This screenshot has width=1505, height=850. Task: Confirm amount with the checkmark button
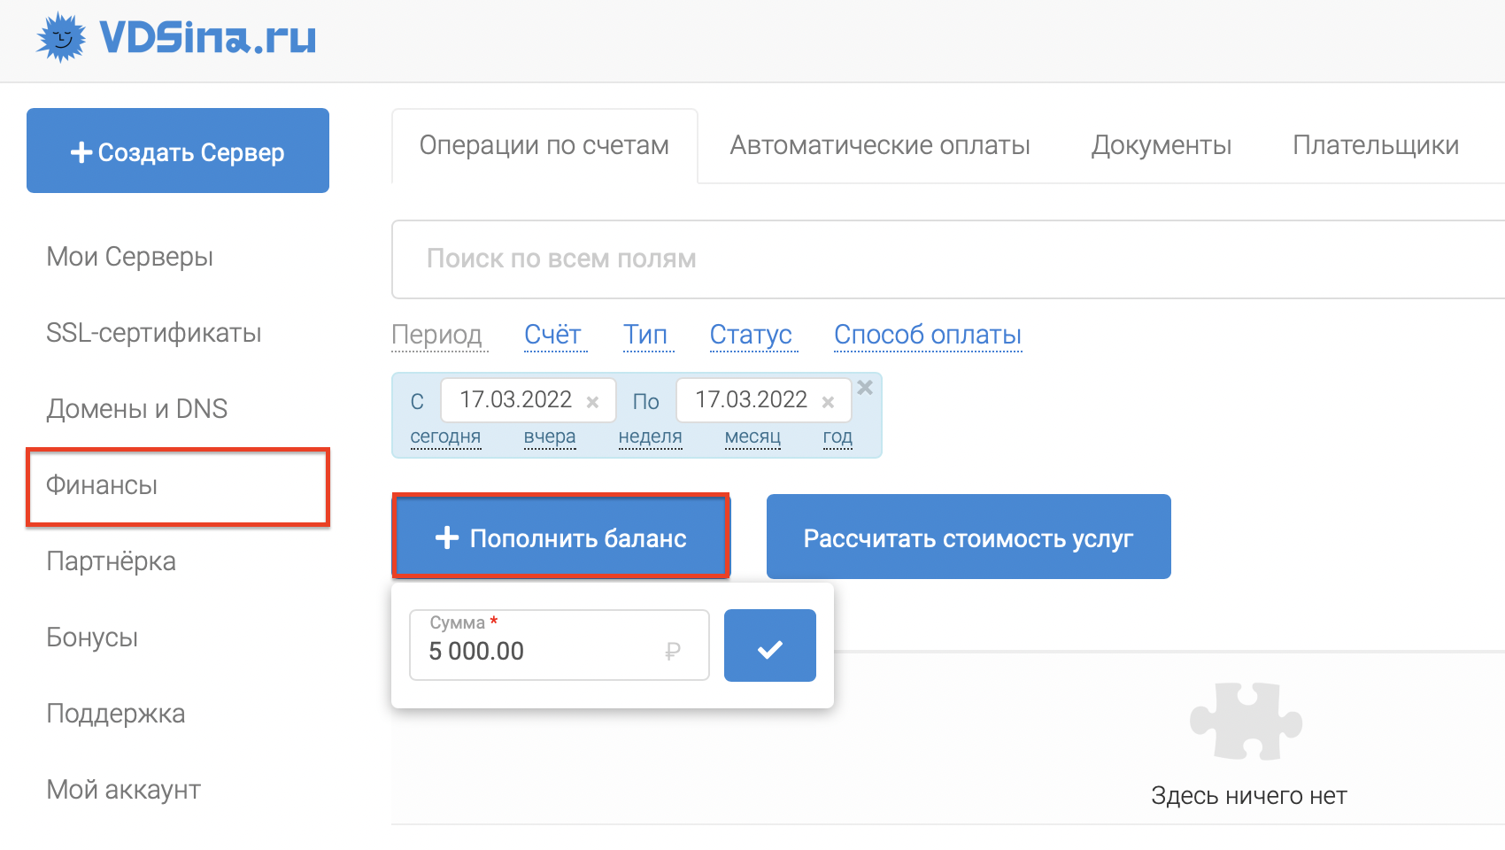(x=770, y=645)
